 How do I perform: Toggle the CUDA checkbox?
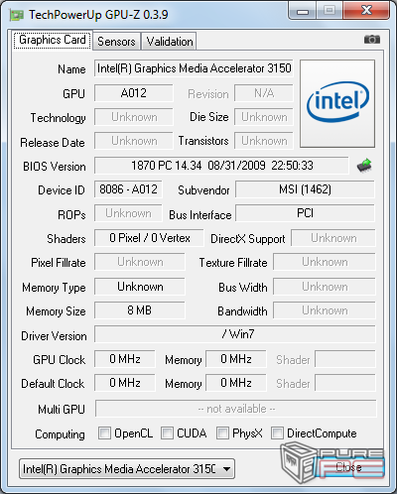167,433
